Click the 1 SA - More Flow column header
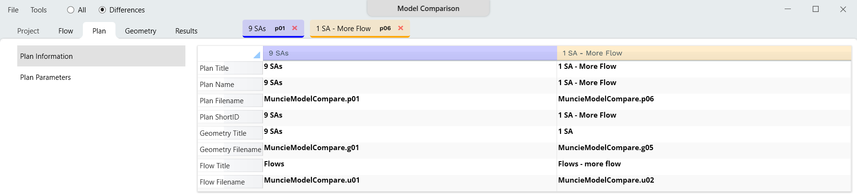This screenshot has height=196, width=857. [x=704, y=53]
